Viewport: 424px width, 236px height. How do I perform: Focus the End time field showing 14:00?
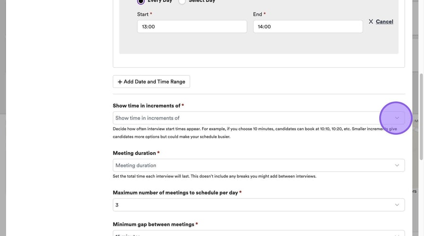[x=308, y=26]
